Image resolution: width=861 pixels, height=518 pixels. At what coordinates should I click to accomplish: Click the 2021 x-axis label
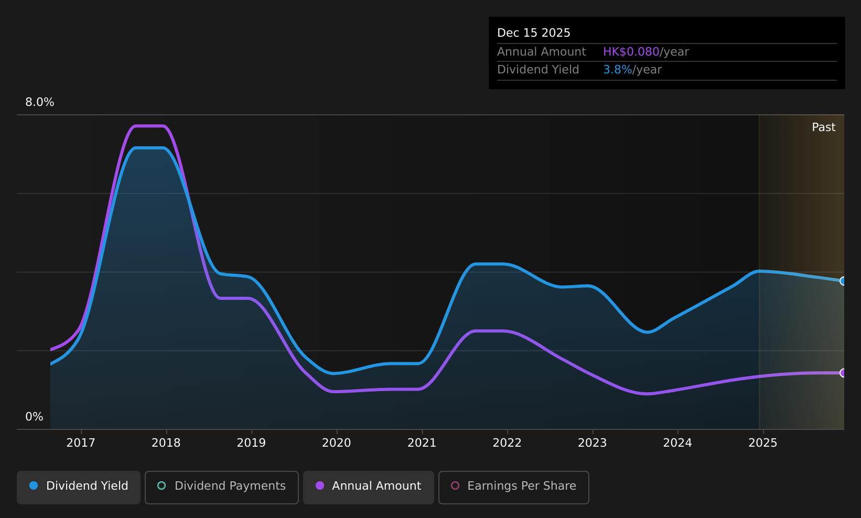(x=422, y=443)
